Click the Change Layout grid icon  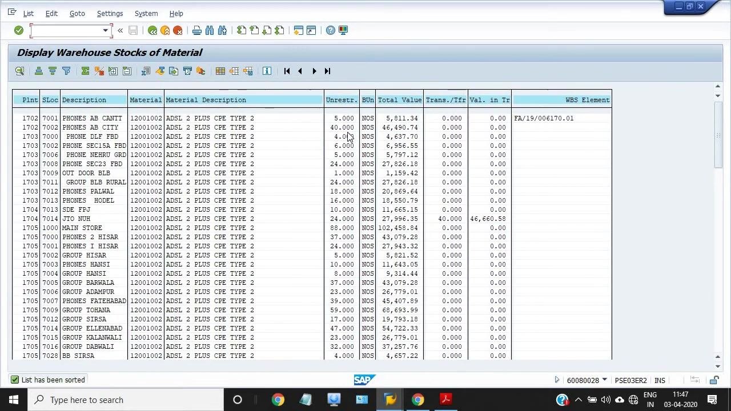[220, 71]
